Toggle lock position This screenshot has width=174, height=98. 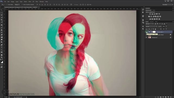pos(153,29)
